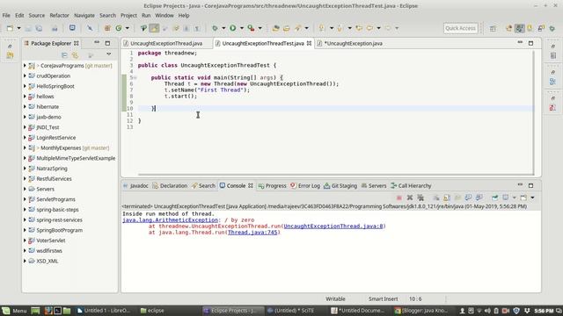563x316 pixels.
Task: Click the New Java Class green icon
Action: [x=119, y=28]
